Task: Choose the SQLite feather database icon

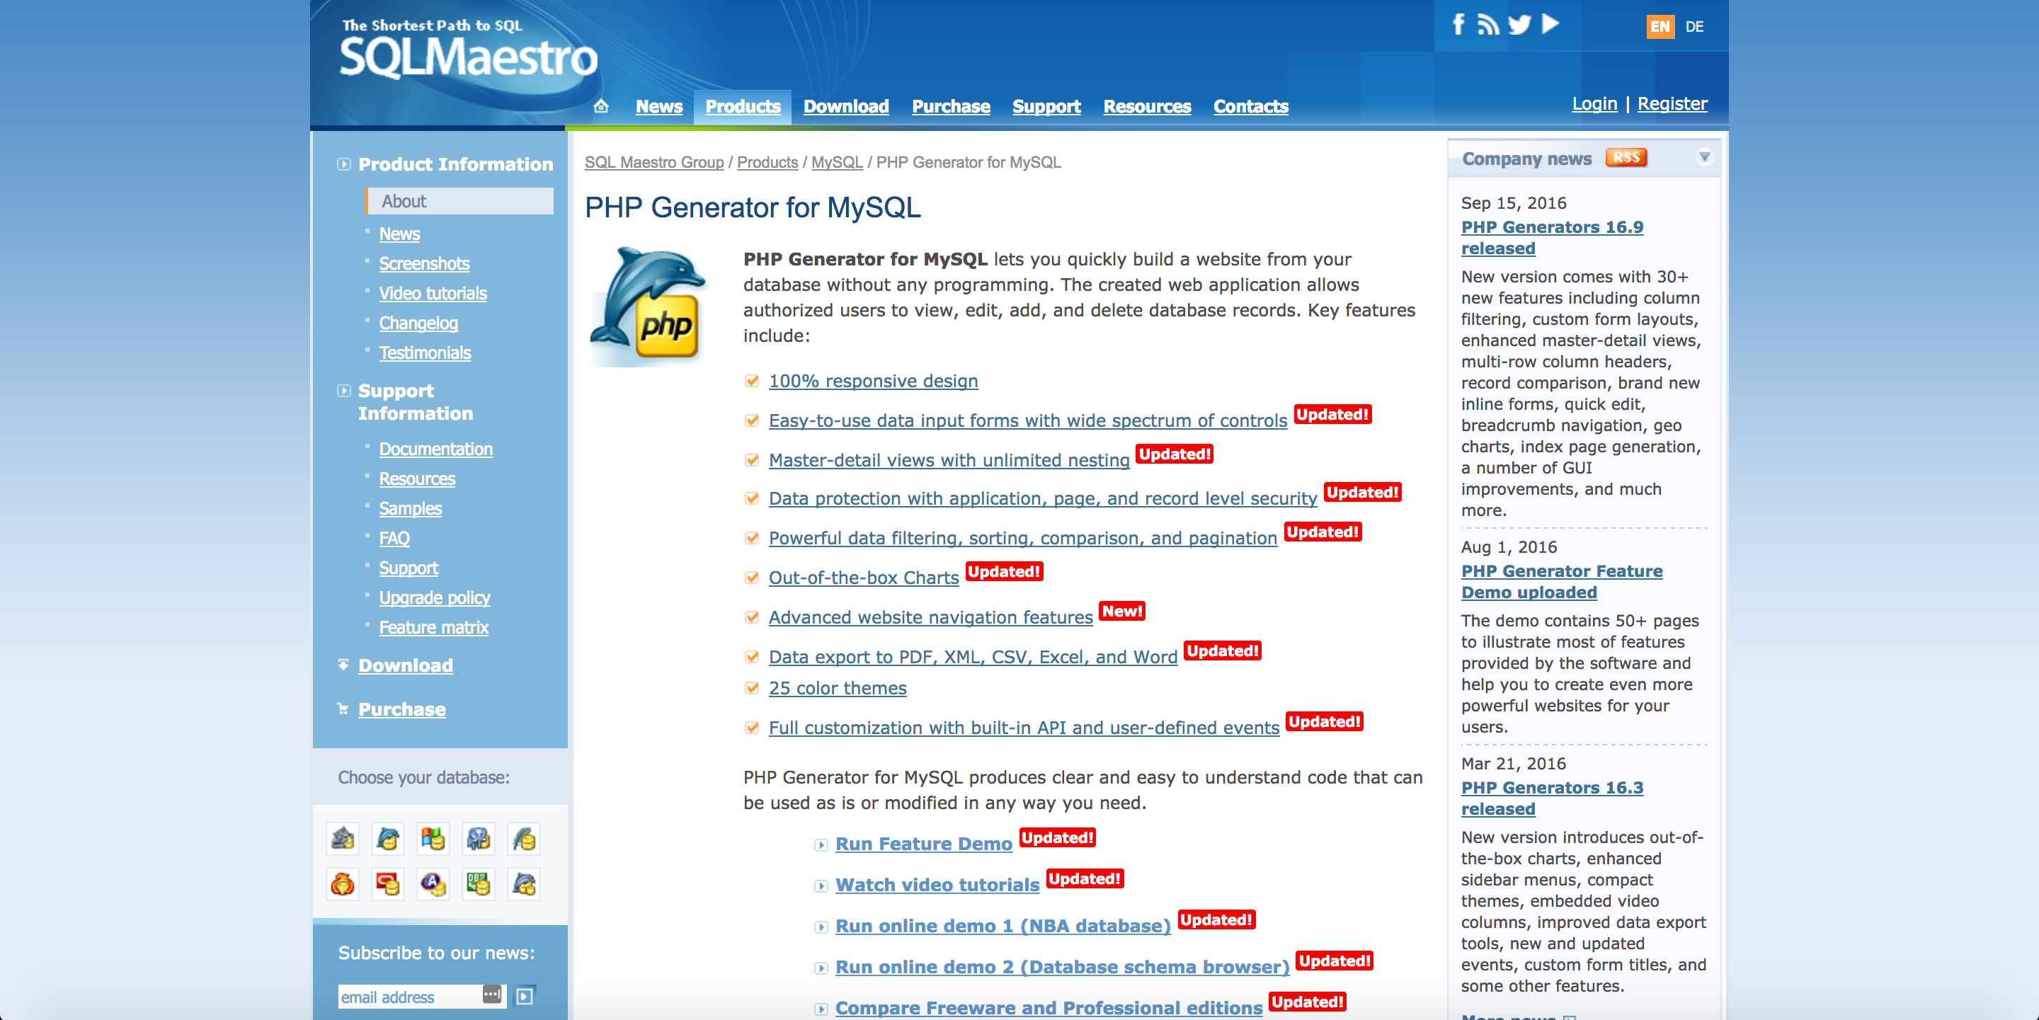Action: [524, 839]
